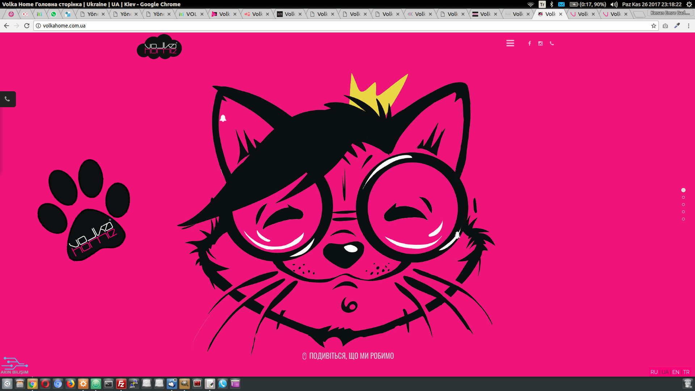Select the second slide navigation dot
This screenshot has width=695, height=391.
(683, 197)
